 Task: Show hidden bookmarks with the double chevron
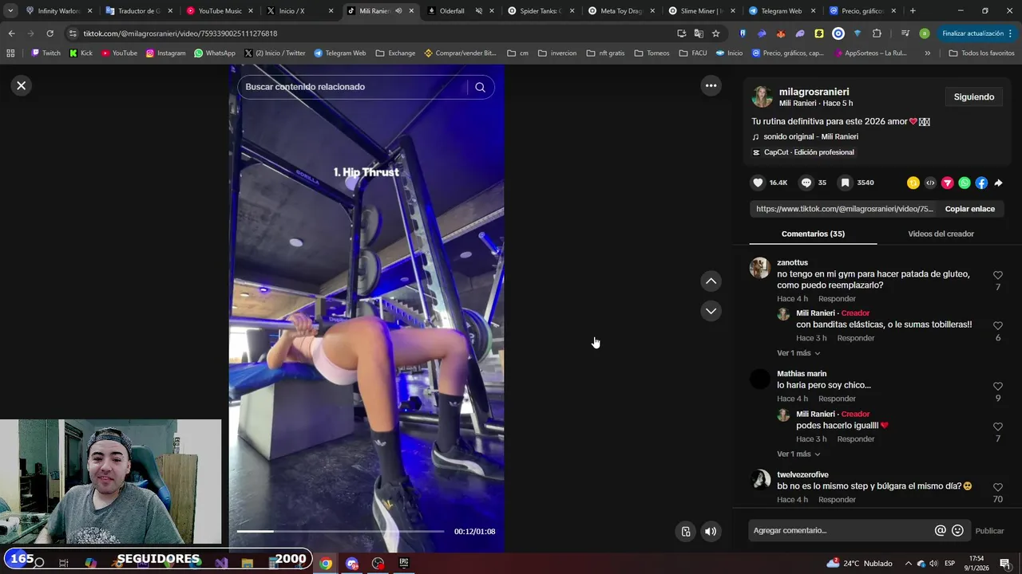pos(927,53)
